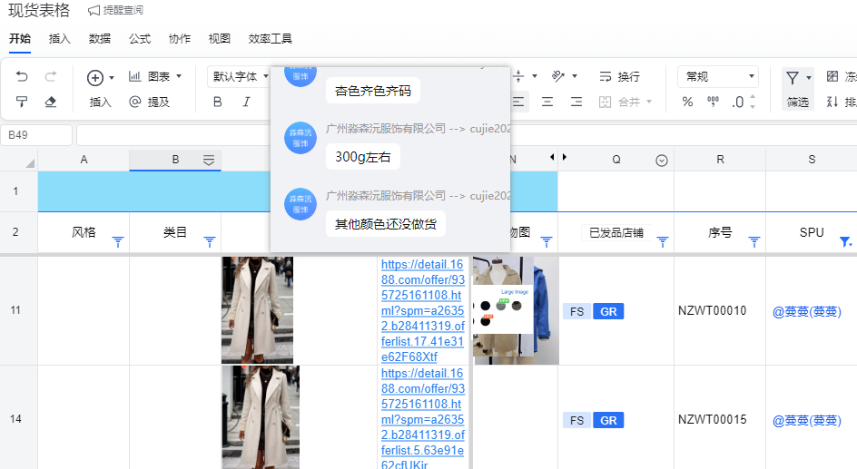
Task: Click the @葵葵 mention in row 14
Action: 806,421
